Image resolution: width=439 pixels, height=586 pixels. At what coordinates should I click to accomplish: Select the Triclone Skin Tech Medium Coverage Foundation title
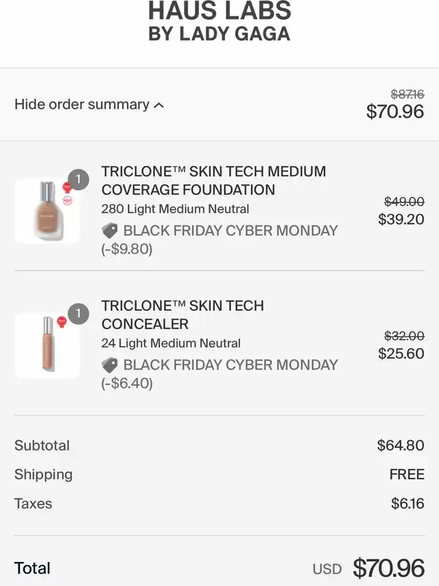pos(213,180)
